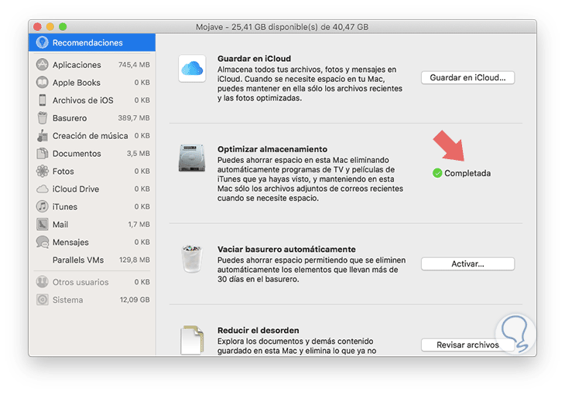Click the window title Mojave storage text

point(282,27)
